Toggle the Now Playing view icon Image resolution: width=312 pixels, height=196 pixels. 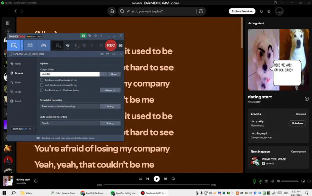[254, 181]
